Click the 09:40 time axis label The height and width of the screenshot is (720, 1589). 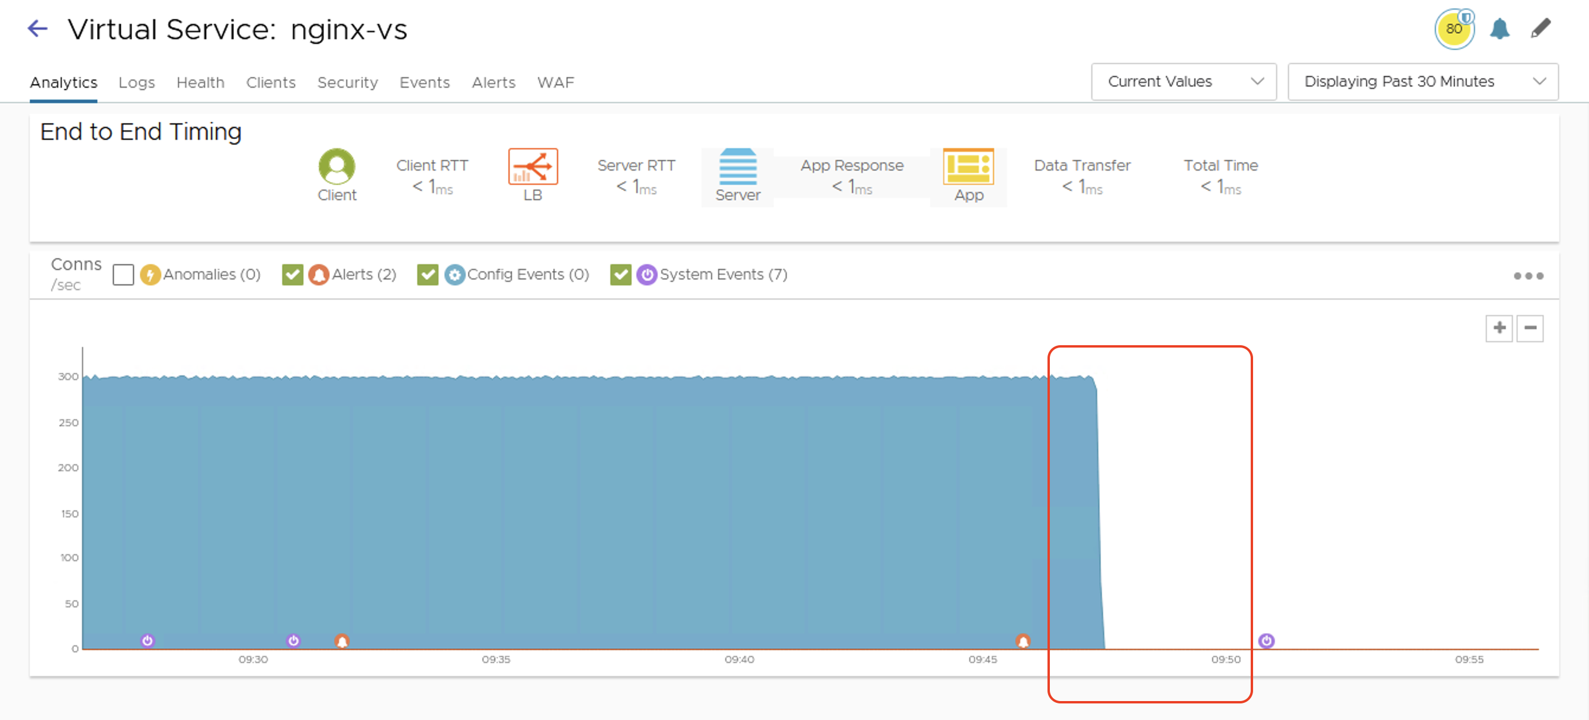[739, 659]
